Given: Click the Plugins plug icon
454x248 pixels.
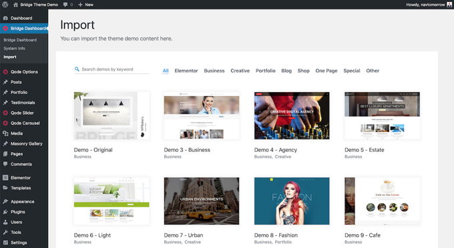Looking at the screenshot, I should (5, 212).
